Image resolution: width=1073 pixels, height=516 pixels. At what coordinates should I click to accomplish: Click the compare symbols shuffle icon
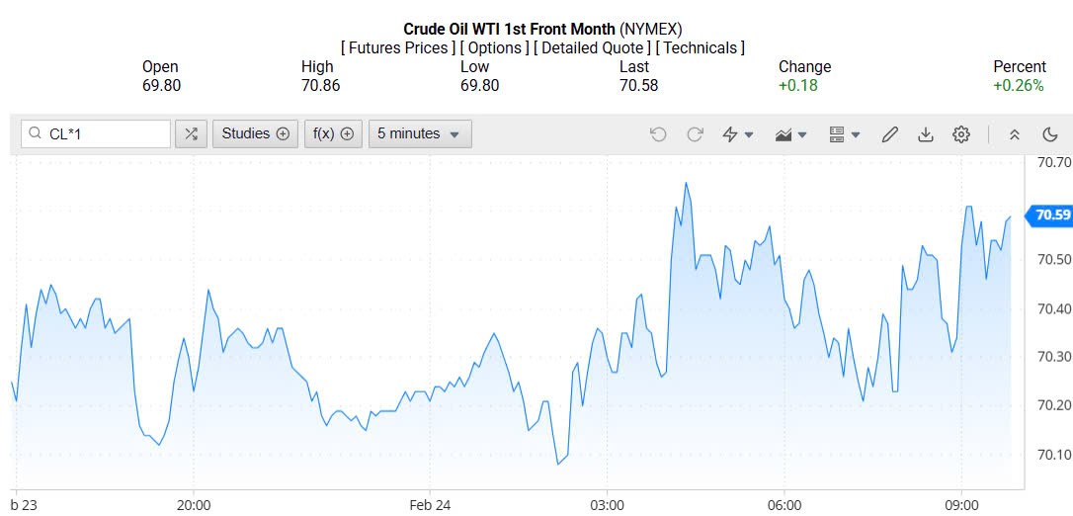(x=191, y=134)
